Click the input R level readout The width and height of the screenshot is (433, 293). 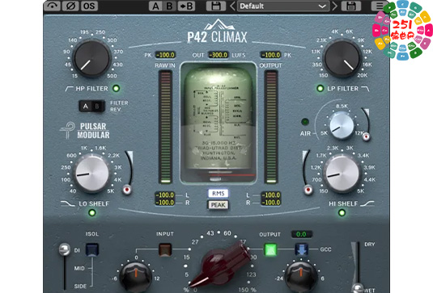pyautogui.click(x=165, y=203)
